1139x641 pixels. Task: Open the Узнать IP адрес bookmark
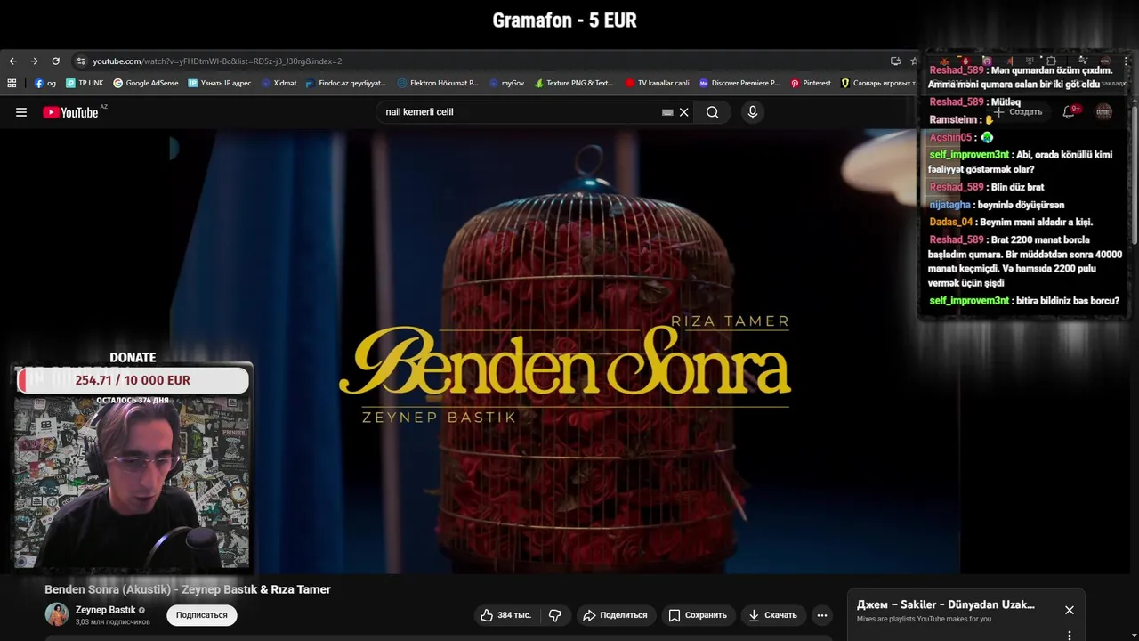[220, 83]
